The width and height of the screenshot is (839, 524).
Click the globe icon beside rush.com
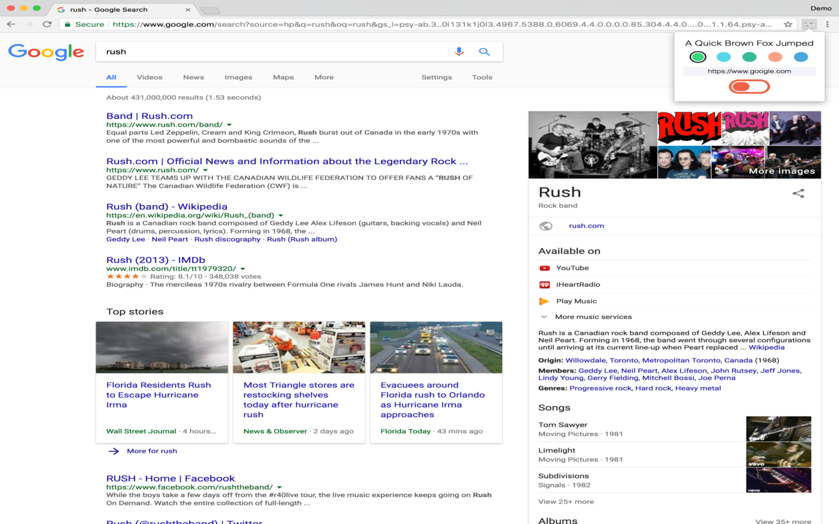(546, 226)
